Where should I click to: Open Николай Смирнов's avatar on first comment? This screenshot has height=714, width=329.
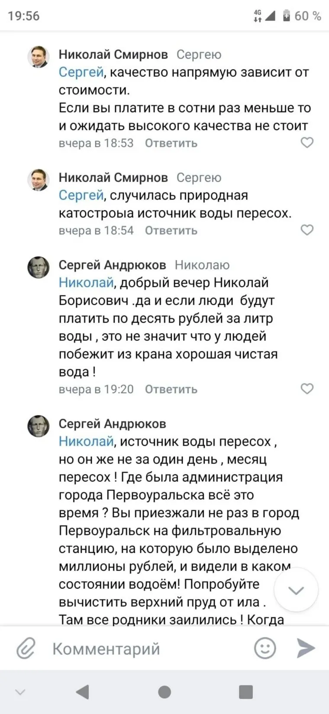point(39,57)
